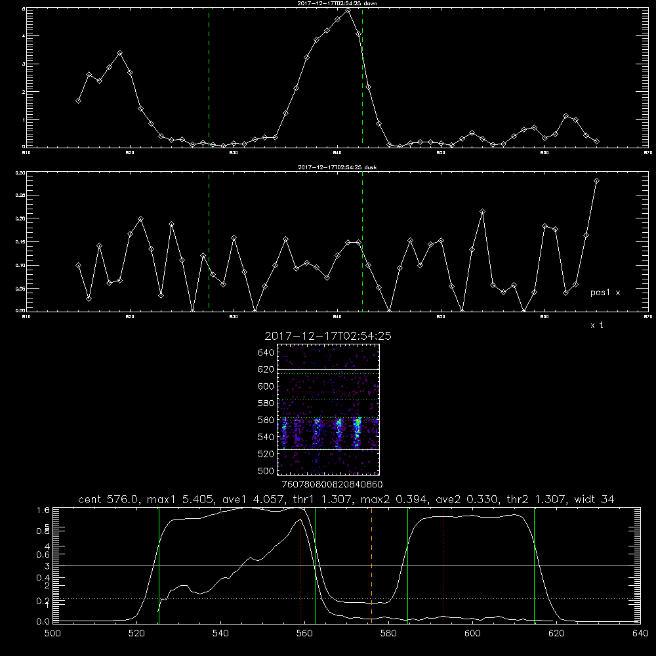
Task: Click the blue dotted threshold line in bottom plot
Action: (346, 599)
